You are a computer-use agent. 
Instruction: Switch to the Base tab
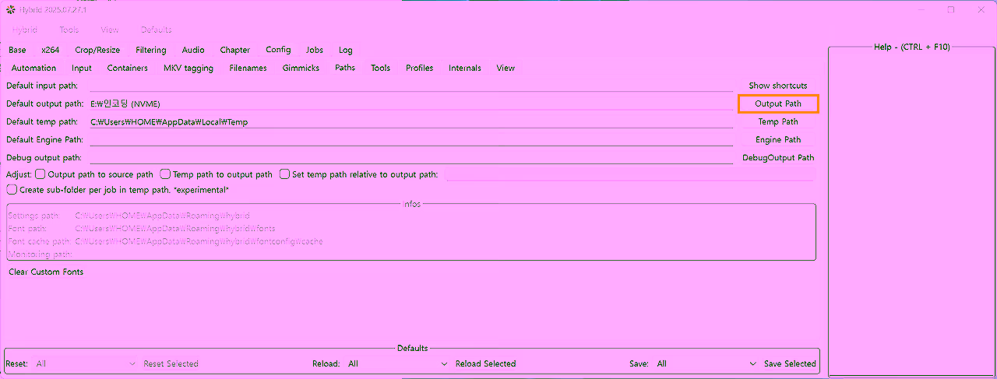pyautogui.click(x=17, y=50)
